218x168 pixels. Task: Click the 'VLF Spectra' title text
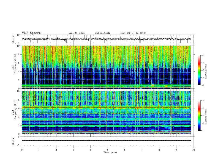[x=31, y=33]
